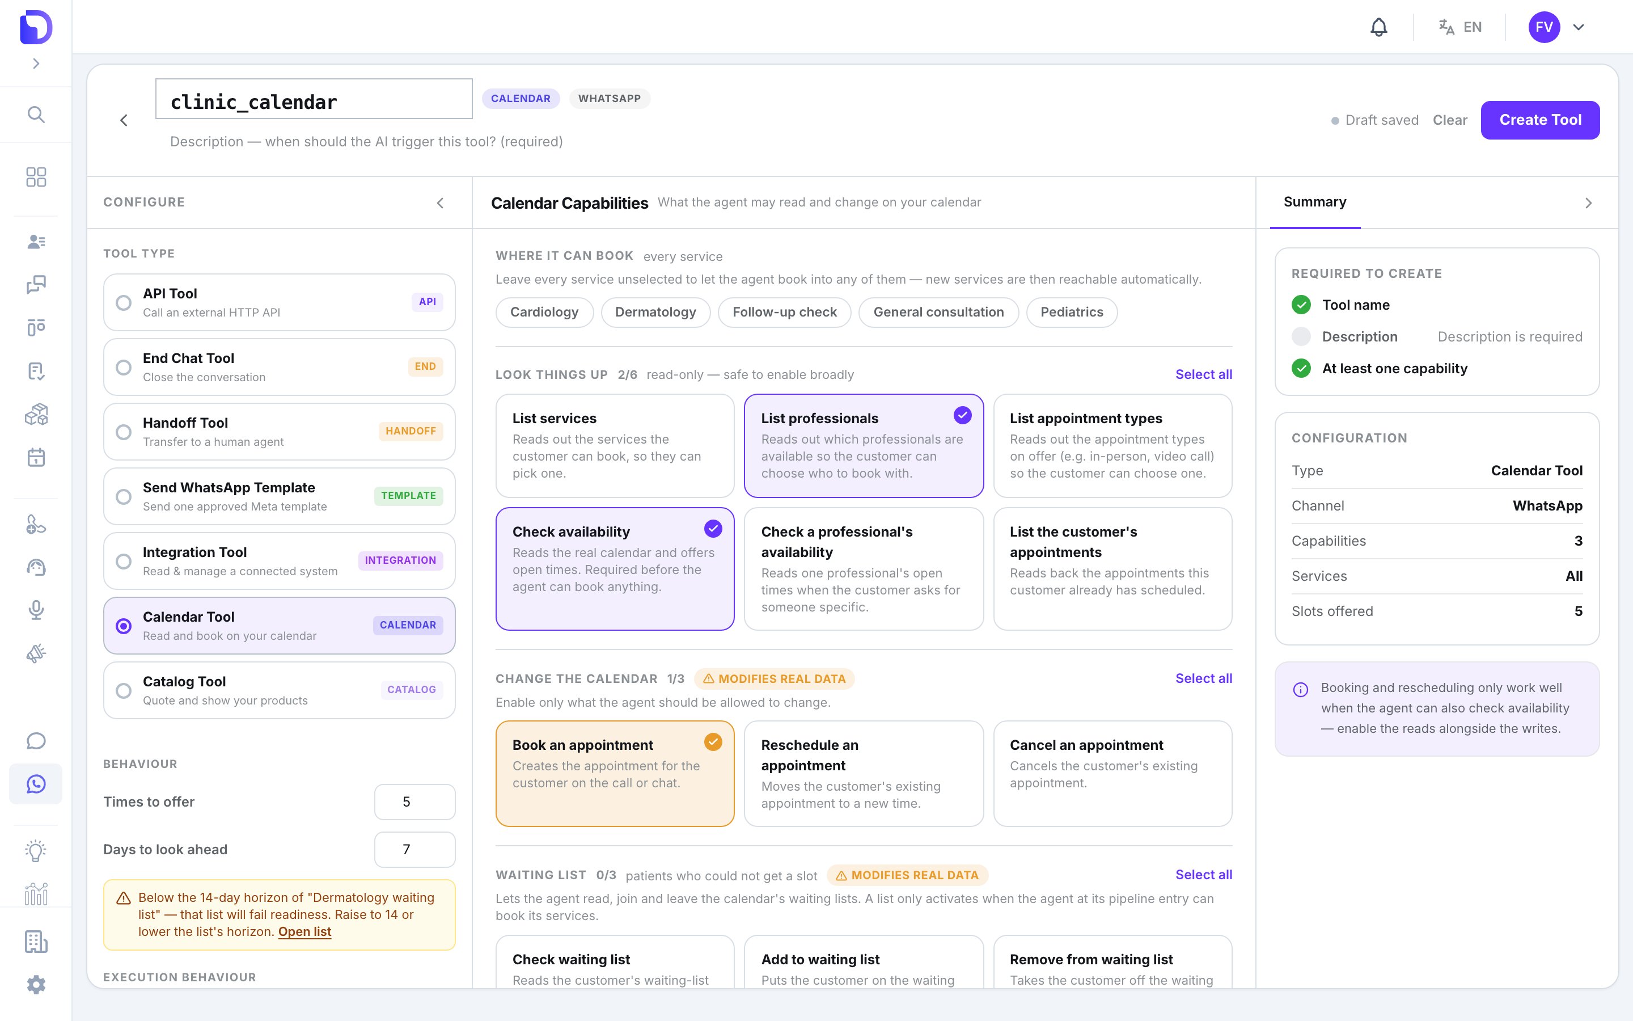Uncheck the Book an appointment capability
Image resolution: width=1633 pixels, height=1021 pixels.
pyautogui.click(x=615, y=774)
